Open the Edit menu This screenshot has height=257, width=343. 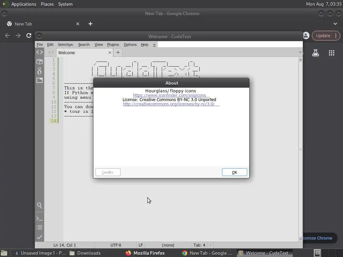[50, 45]
